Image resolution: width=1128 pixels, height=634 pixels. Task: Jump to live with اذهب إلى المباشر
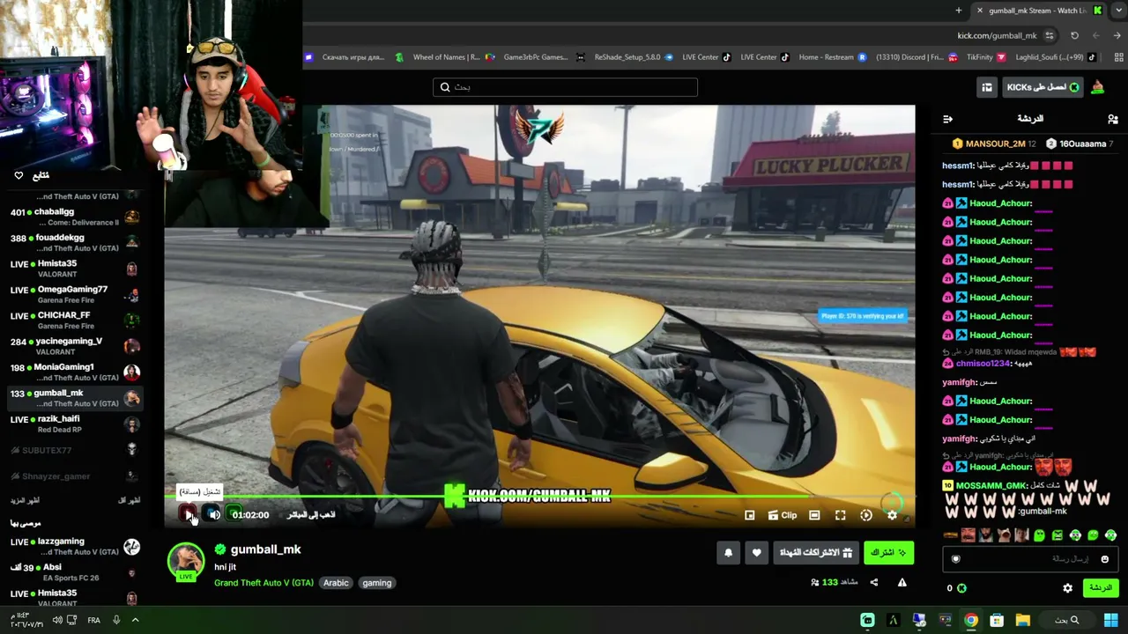click(311, 514)
